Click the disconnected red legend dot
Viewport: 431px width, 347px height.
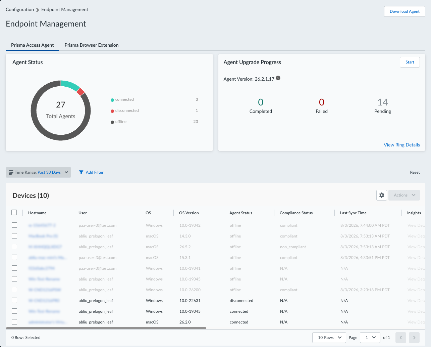coord(112,111)
